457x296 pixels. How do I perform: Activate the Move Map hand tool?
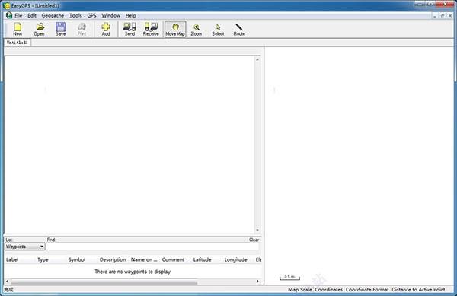175,29
